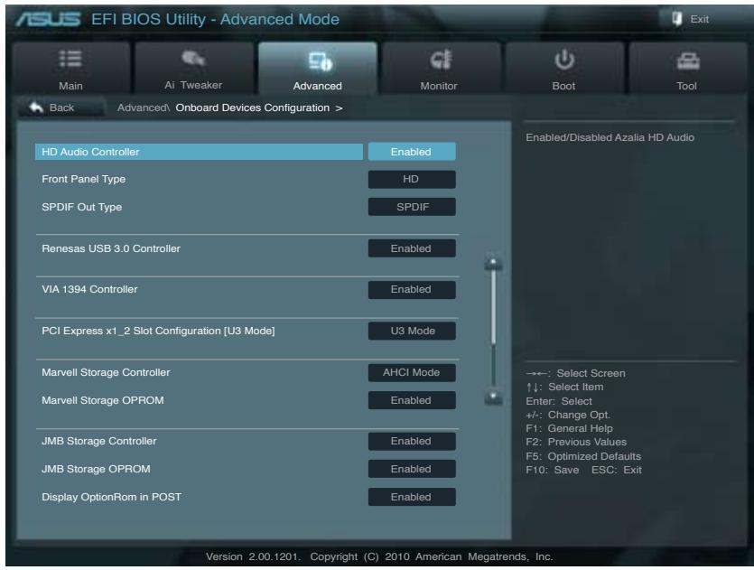Open the U3 Mode value dropdown

click(x=412, y=331)
